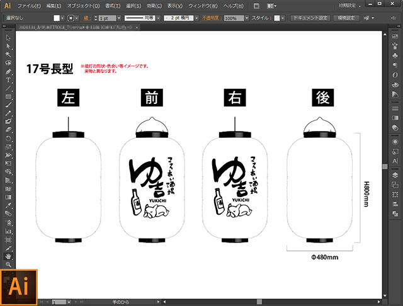Open the artboard navigation dropdown at bottom
The width and height of the screenshot is (403, 306).
pos(69,302)
